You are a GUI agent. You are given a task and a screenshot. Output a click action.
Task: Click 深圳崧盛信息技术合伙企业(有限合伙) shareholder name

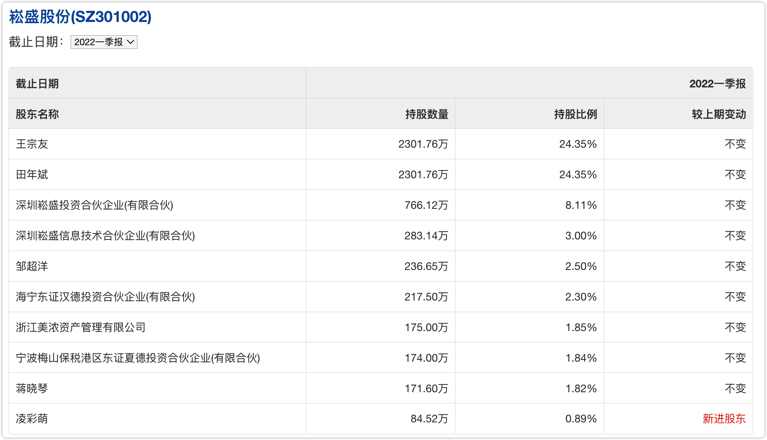(105, 236)
